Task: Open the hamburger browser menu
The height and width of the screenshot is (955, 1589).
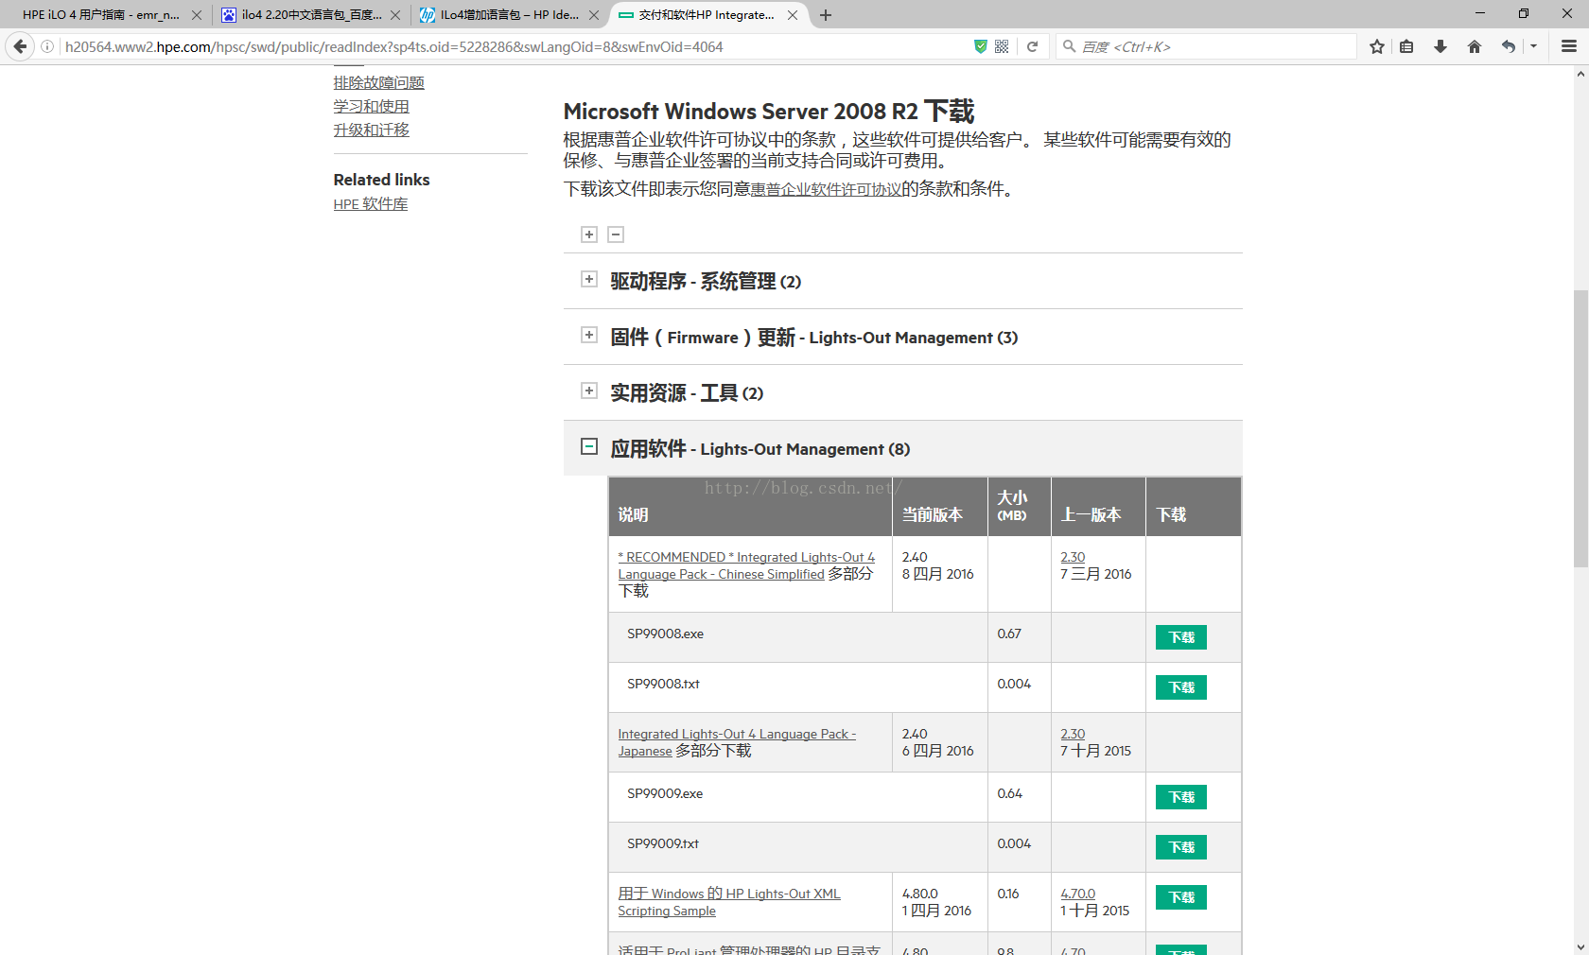Action: click(1569, 46)
